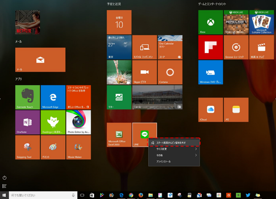The image size is (276, 199).
Task: Launch Firefox from the taskbar
Action: [141, 195]
